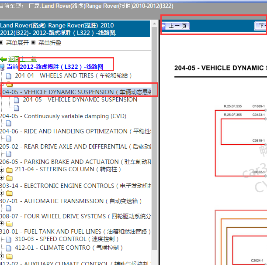The height and width of the screenshot is (265, 267).
Task: Go back via the 返回上一级 link
Action: [22, 59]
